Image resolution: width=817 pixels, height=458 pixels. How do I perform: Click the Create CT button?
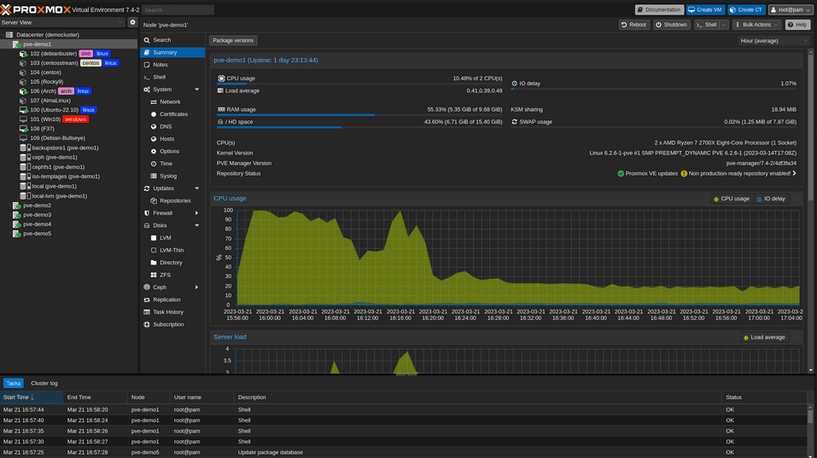746,10
